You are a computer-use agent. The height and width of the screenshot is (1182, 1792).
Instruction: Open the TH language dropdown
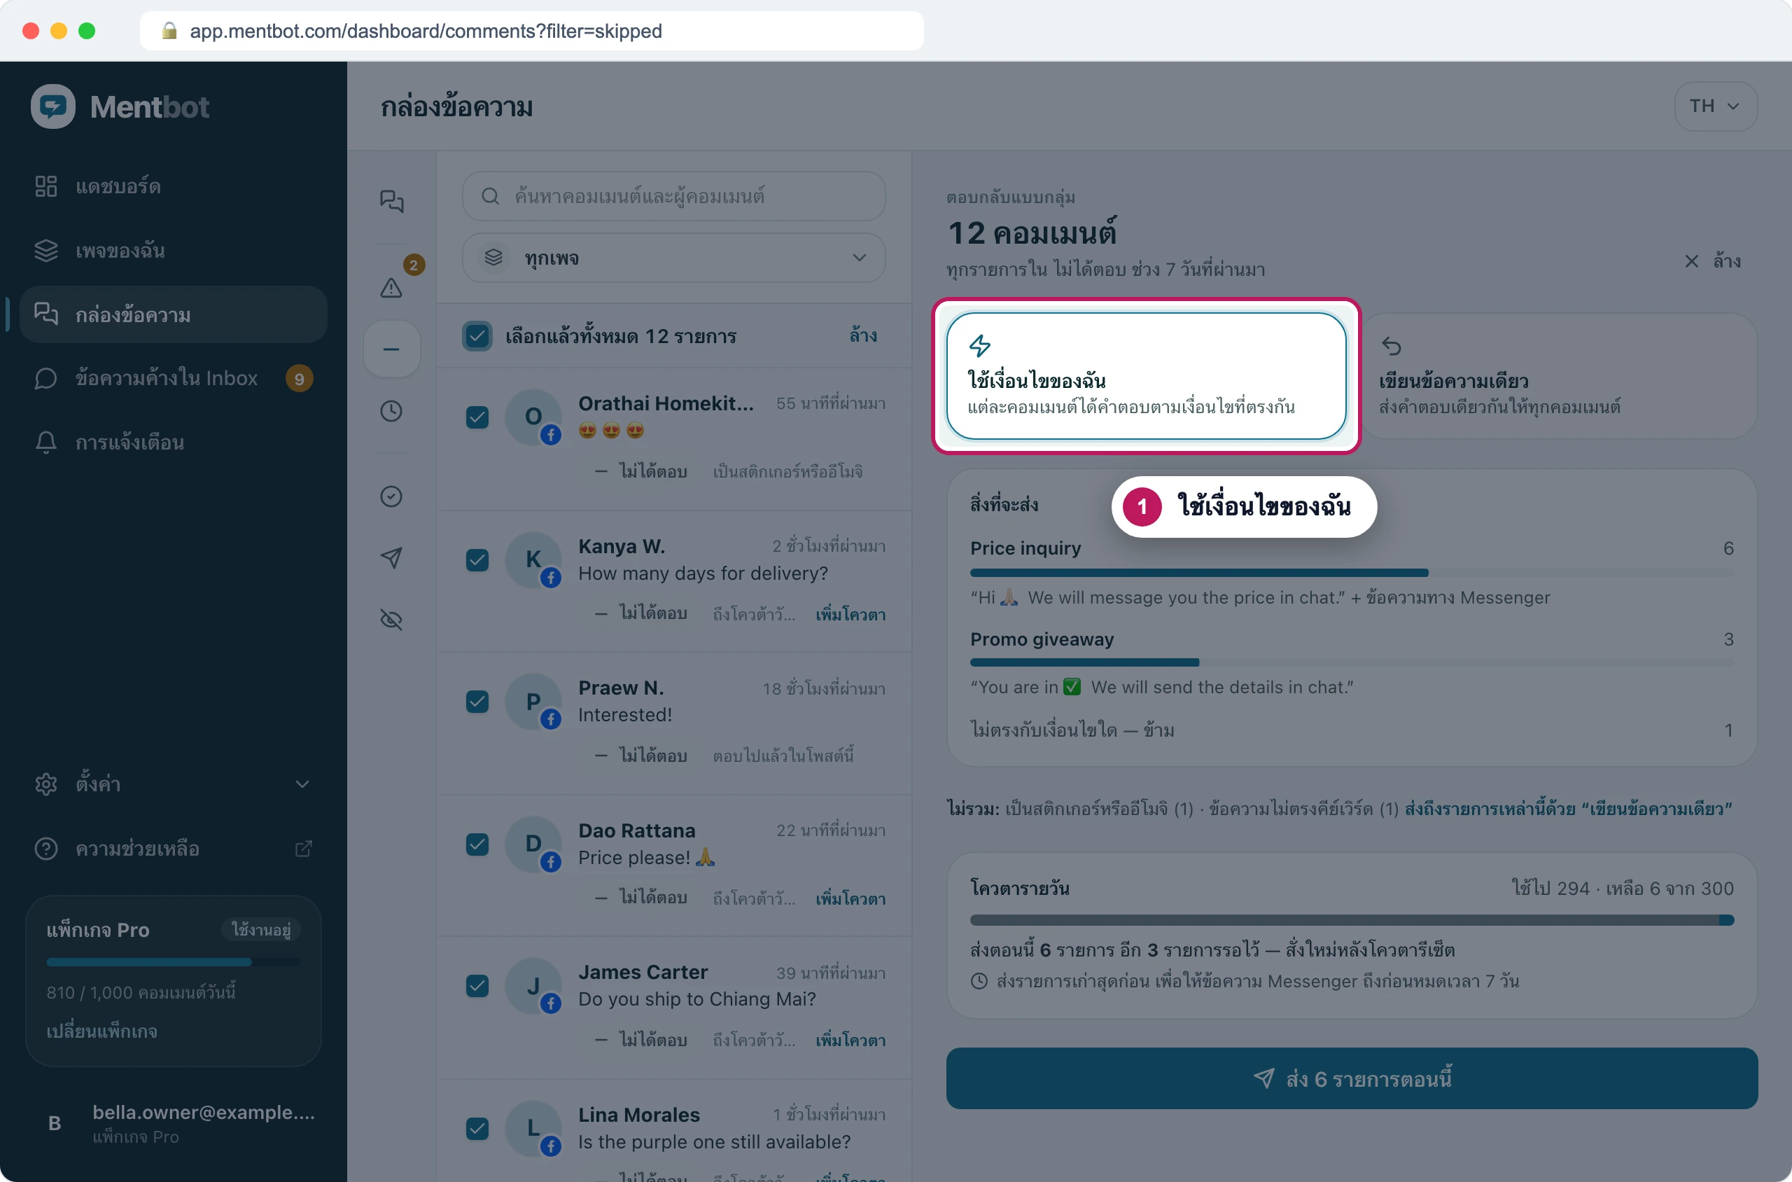coord(1715,106)
